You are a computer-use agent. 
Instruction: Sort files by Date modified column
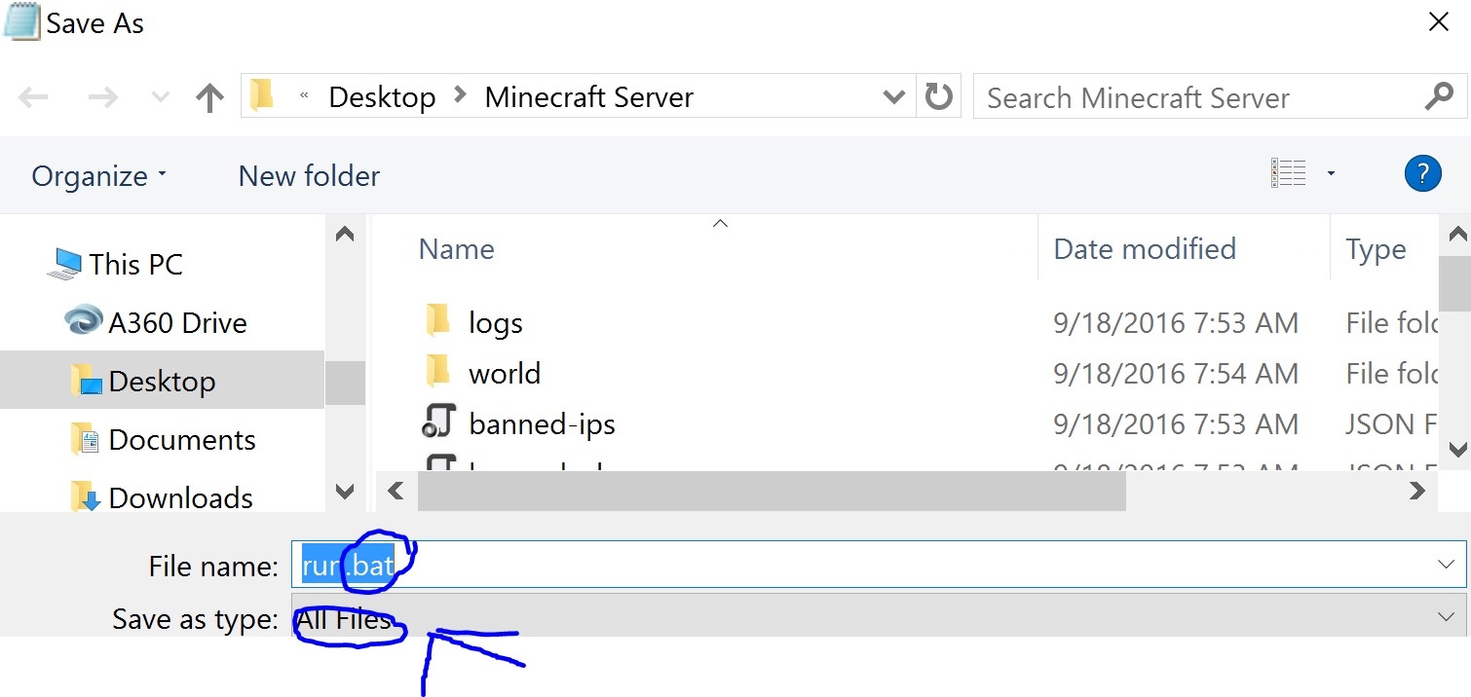(1144, 249)
